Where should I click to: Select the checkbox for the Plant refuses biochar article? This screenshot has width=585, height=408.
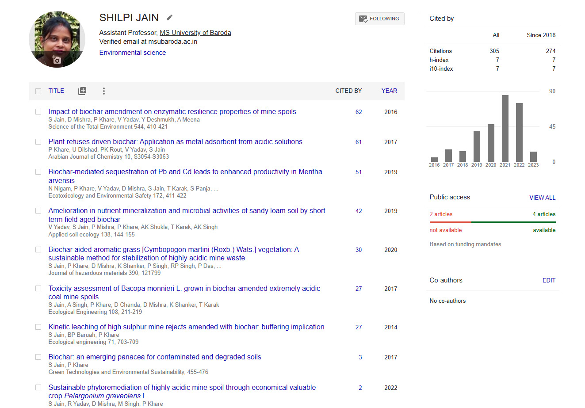click(38, 142)
